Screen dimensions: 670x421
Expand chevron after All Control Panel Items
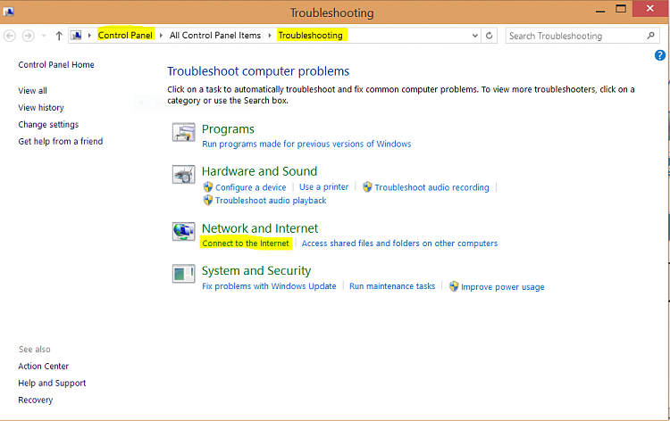click(270, 36)
